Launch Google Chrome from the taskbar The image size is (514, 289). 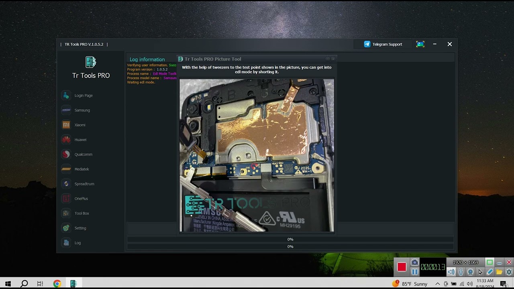click(57, 284)
